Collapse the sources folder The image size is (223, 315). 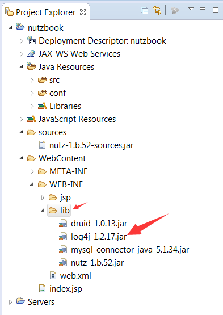[21, 132]
